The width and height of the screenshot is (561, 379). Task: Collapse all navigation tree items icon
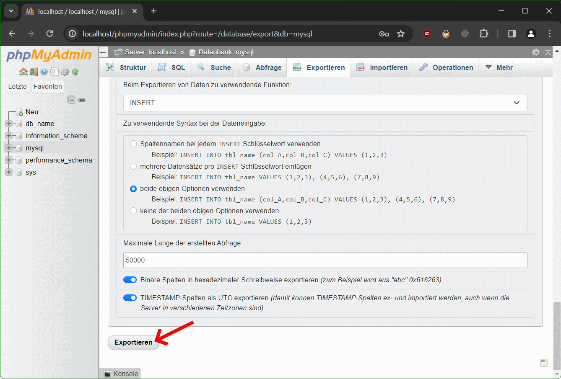coord(72,100)
